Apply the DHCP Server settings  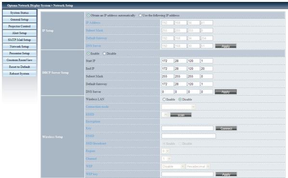tap(225, 92)
